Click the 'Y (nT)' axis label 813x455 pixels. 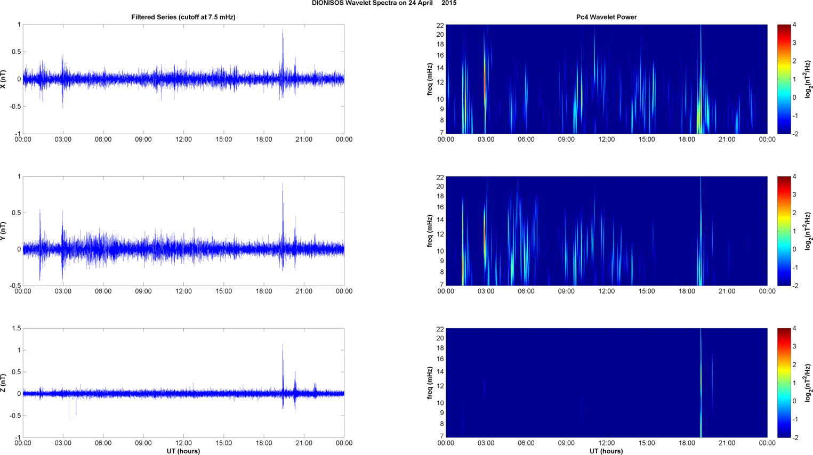click(4, 231)
